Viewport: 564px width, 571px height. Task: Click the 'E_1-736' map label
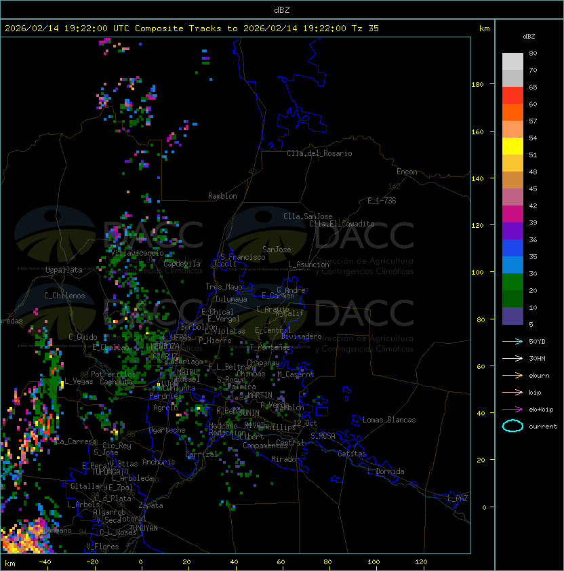click(382, 201)
